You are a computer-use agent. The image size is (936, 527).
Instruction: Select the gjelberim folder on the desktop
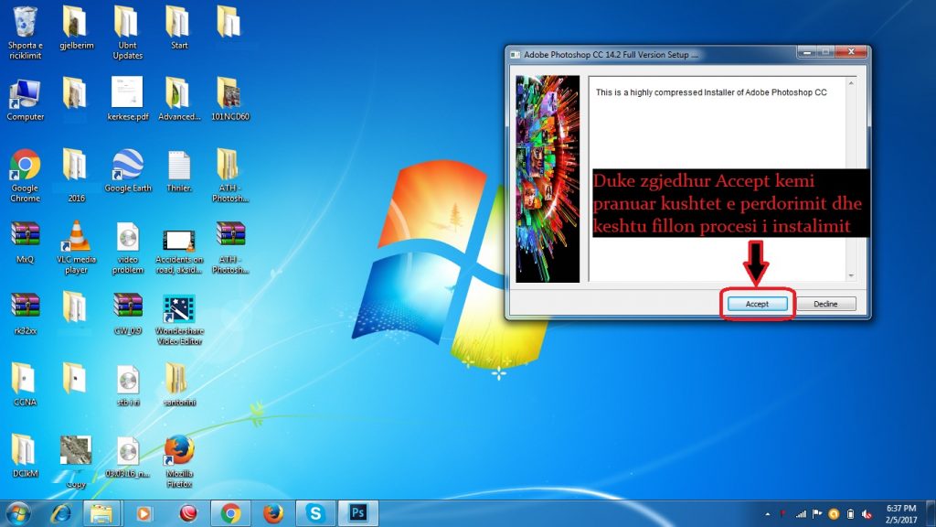coord(77,28)
